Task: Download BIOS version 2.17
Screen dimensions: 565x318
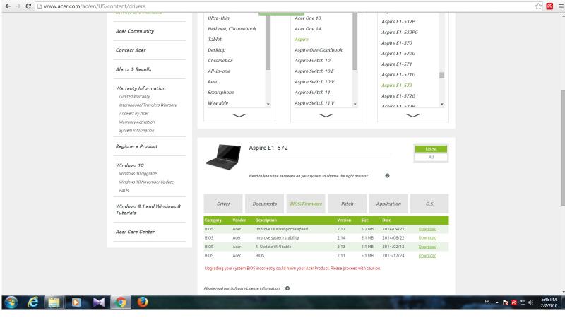Action: [x=427, y=229]
